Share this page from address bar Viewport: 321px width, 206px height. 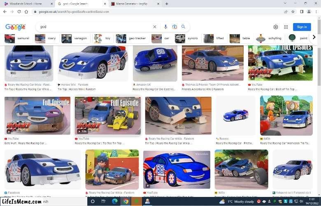click(286, 12)
